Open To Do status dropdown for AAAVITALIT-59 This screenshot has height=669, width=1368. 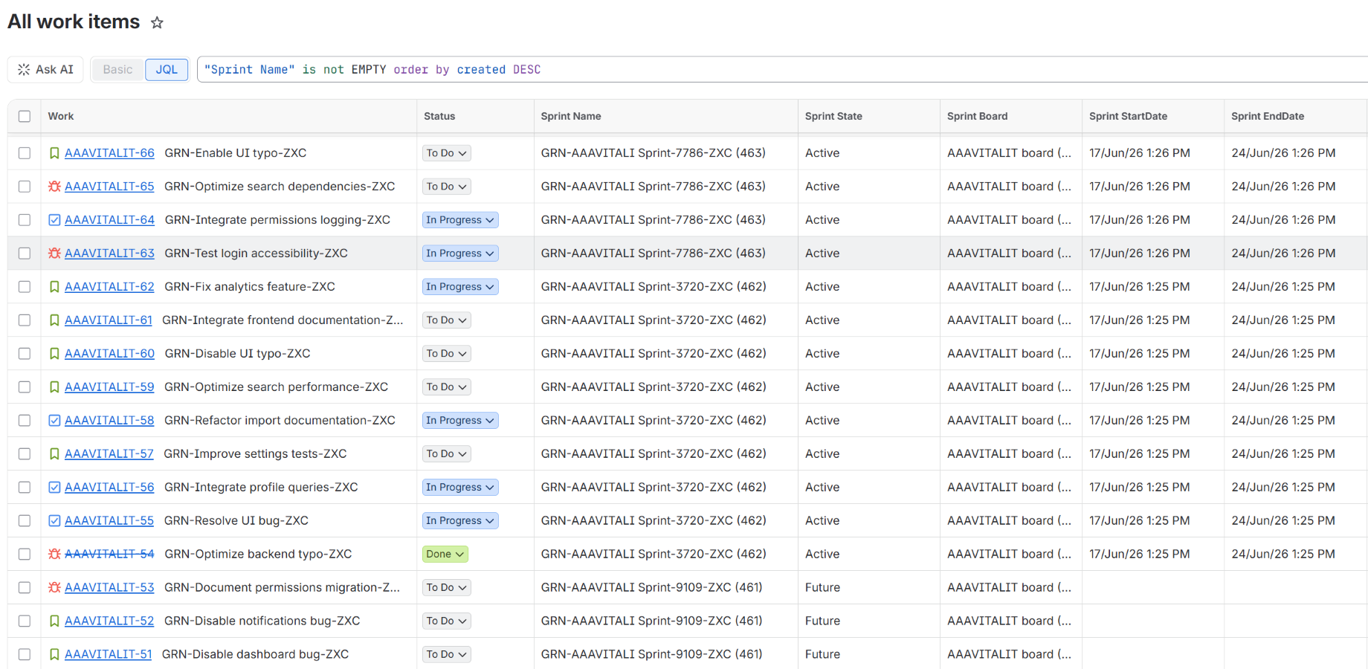pos(446,387)
